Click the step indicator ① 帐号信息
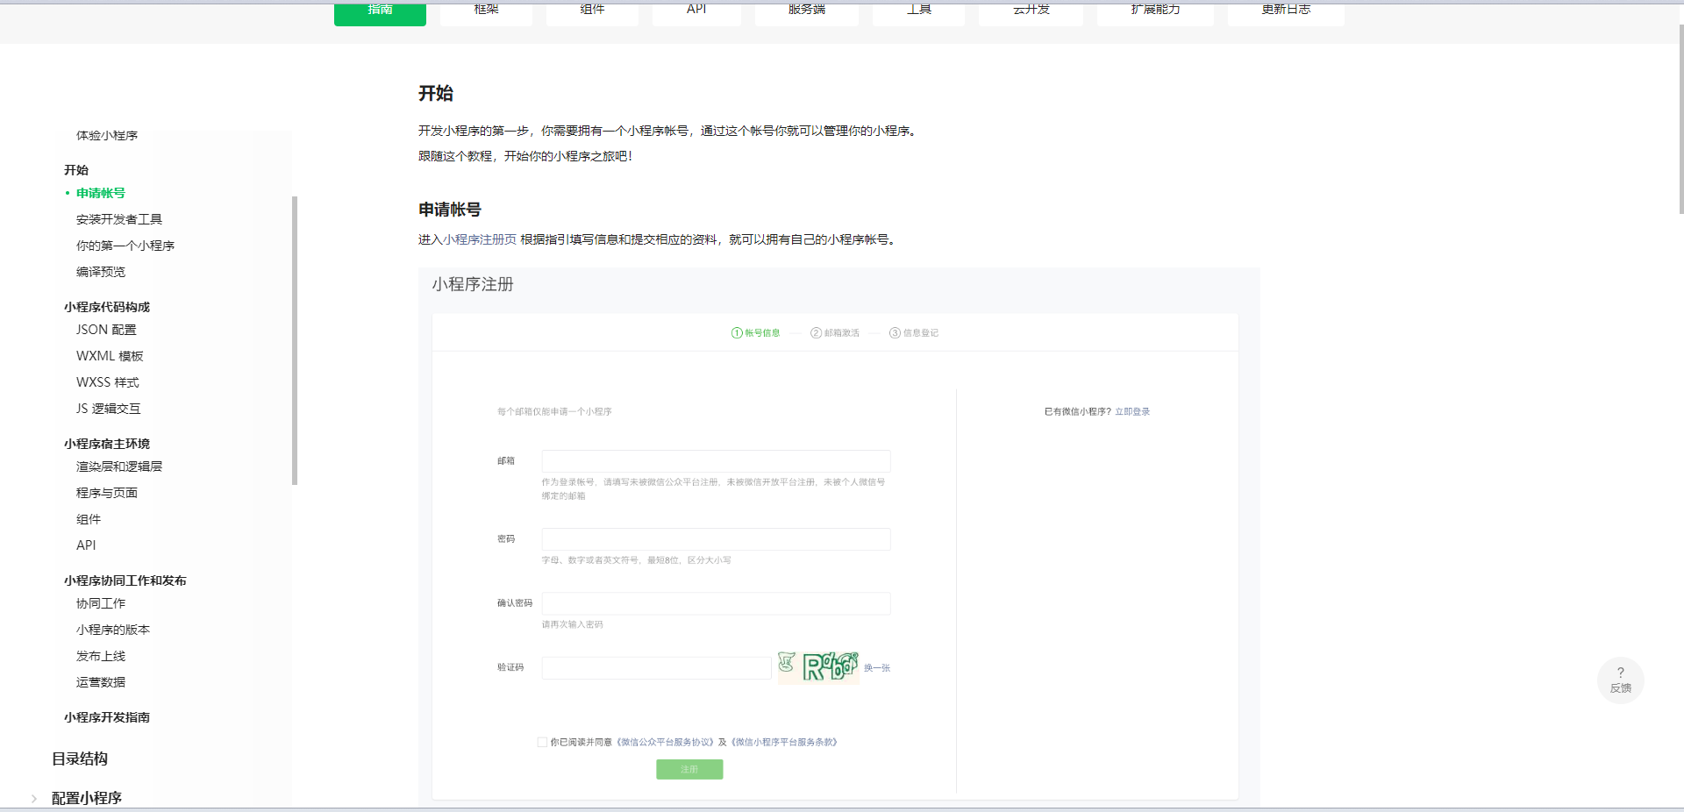Viewport: 1684px width, 812px height. (x=755, y=332)
